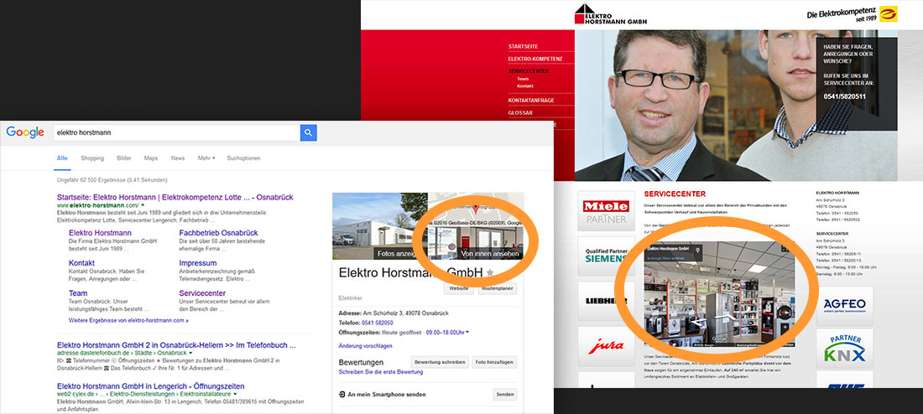This screenshot has width=923, height=414.
Task: Open the Startseite: Elektro Horstmann search result
Action: [x=175, y=197]
